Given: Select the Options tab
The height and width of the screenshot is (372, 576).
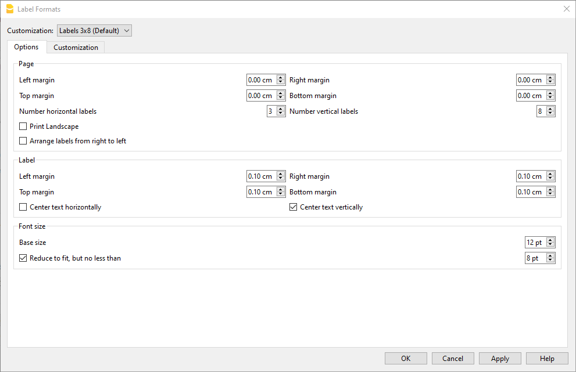Looking at the screenshot, I should point(26,47).
